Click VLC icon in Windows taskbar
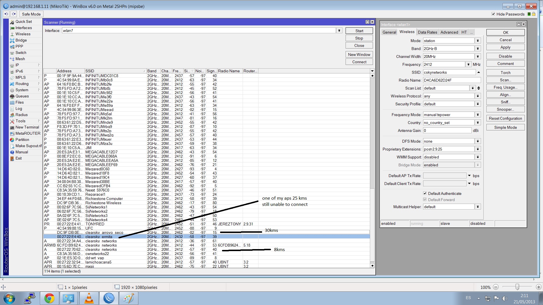 tap(89, 298)
